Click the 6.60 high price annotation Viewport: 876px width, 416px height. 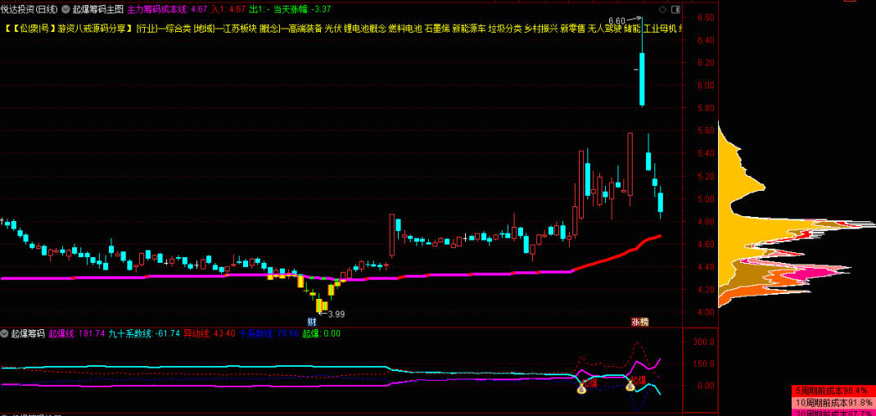pos(616,20)
